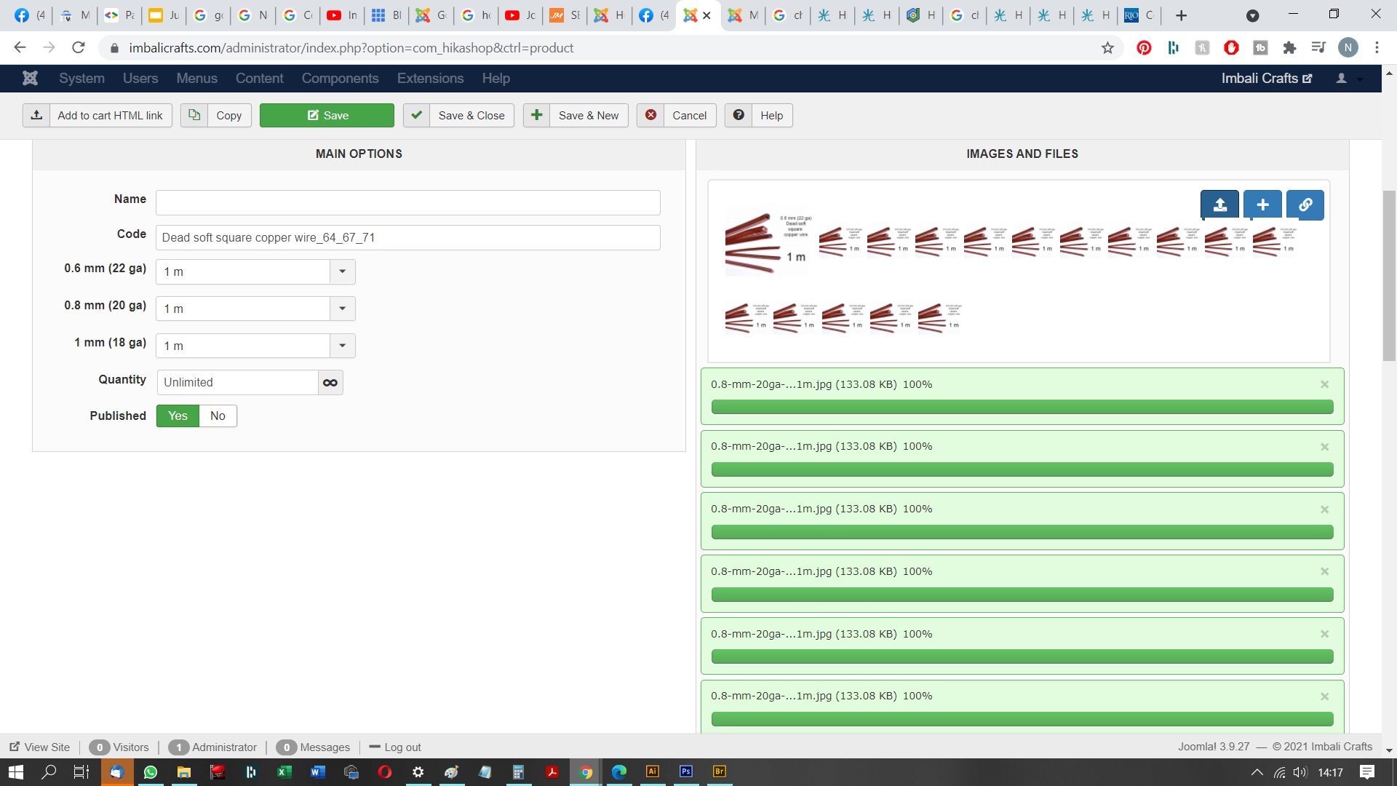The image size is (1397, 786).
Task: Click the chain link file icon
Action: 1305,205
